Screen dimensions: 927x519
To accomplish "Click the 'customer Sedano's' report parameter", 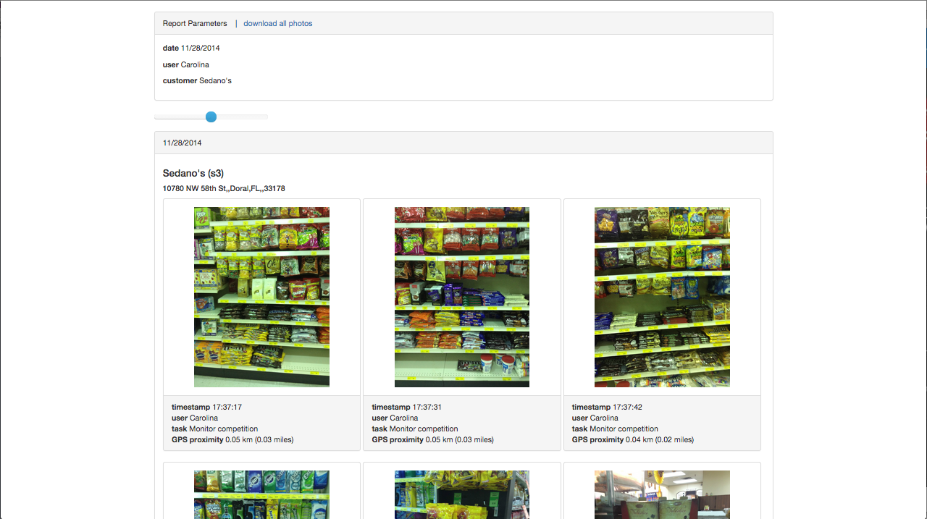I will click(197, 80).
